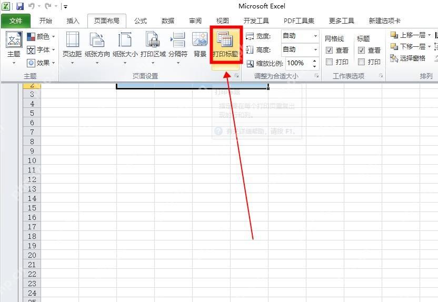Screen dimensions: 438x302
Task: Click Send Backward (下移一层) button
Action: click(407, 46)
